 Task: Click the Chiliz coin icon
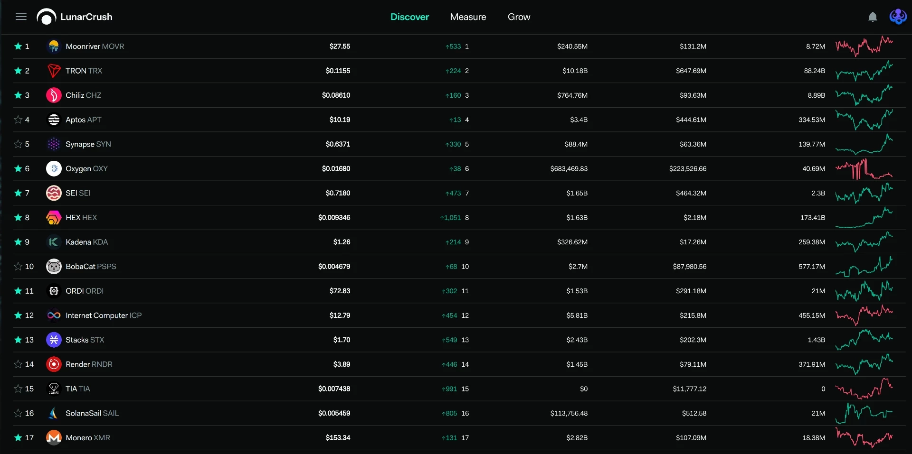tap(54, 95)
